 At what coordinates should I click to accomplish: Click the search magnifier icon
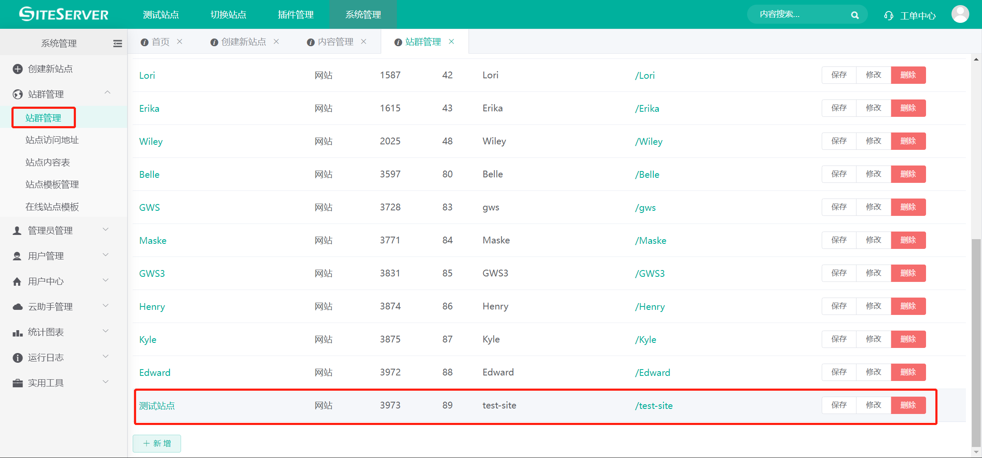click(x=854, y=15)
